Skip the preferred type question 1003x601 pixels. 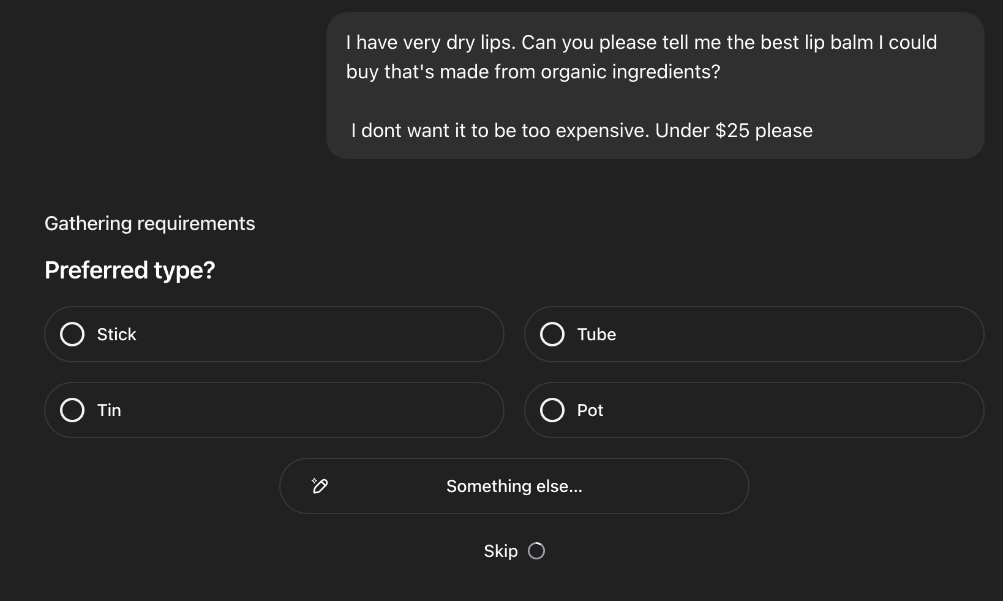click(x=500, y=551)
